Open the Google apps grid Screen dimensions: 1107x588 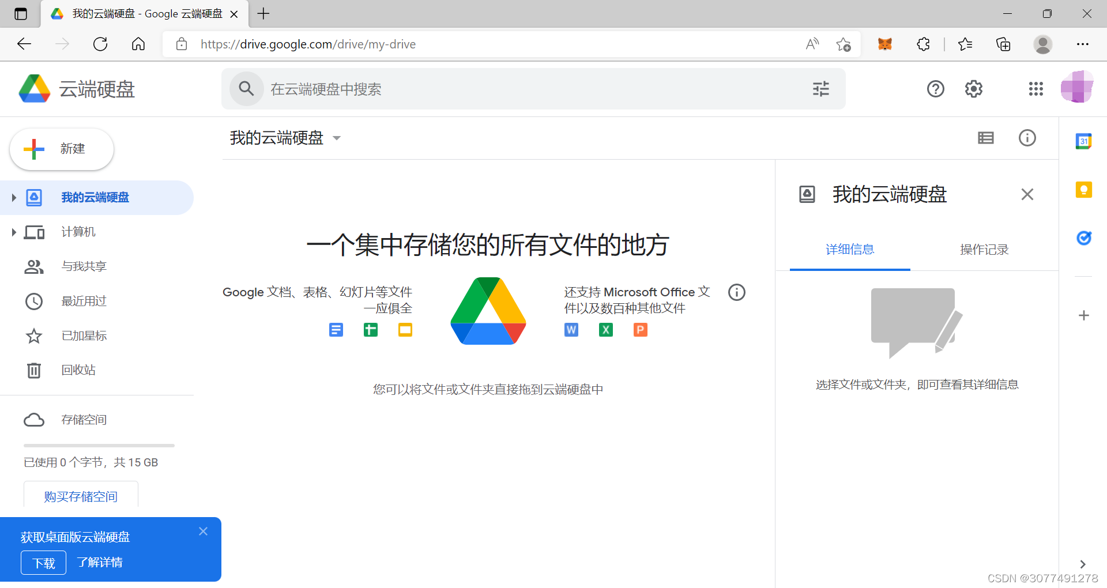point(1036,89)
